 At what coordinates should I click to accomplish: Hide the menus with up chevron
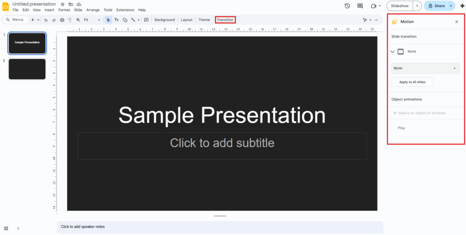376,20
